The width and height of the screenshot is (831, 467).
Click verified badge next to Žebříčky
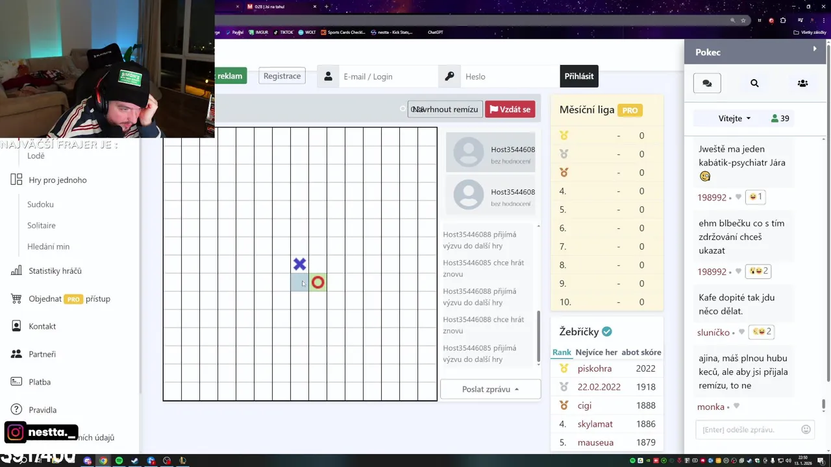point(606,331)
